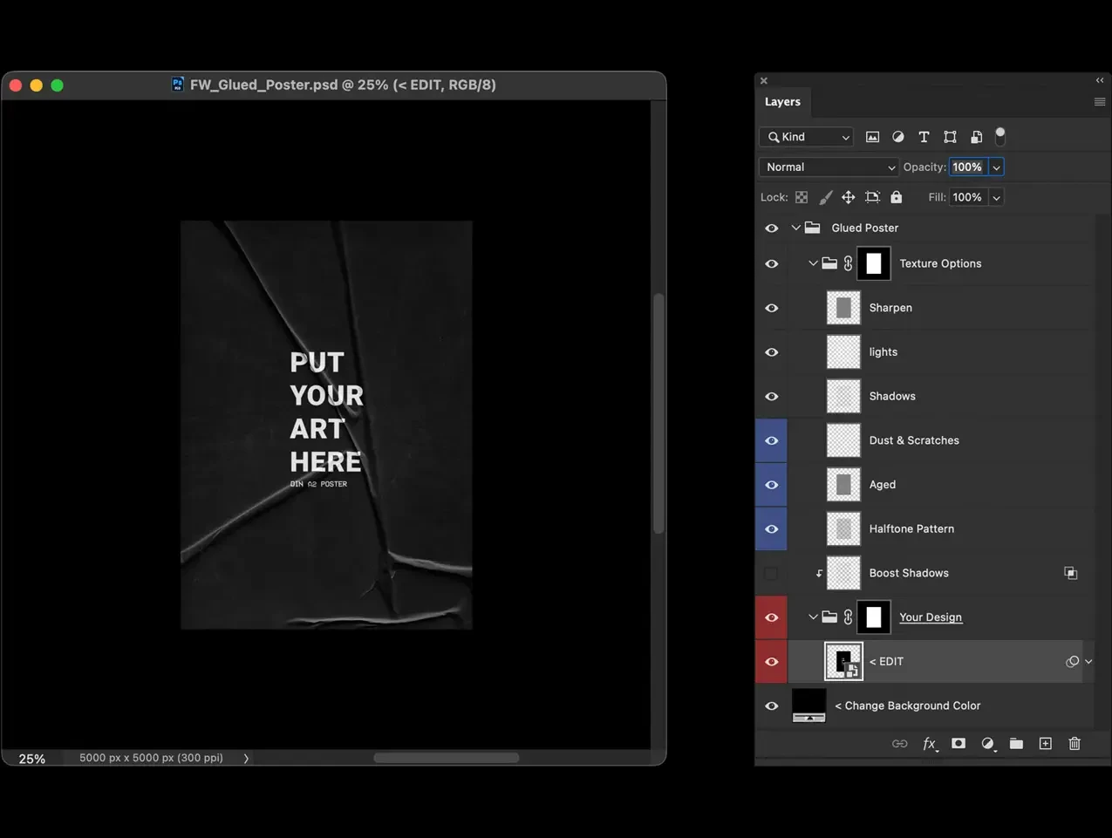Viewport: 1112px width, 838px height.
Task: Create a new layer
Action: pyautogui.click(x=1045, y=743)
